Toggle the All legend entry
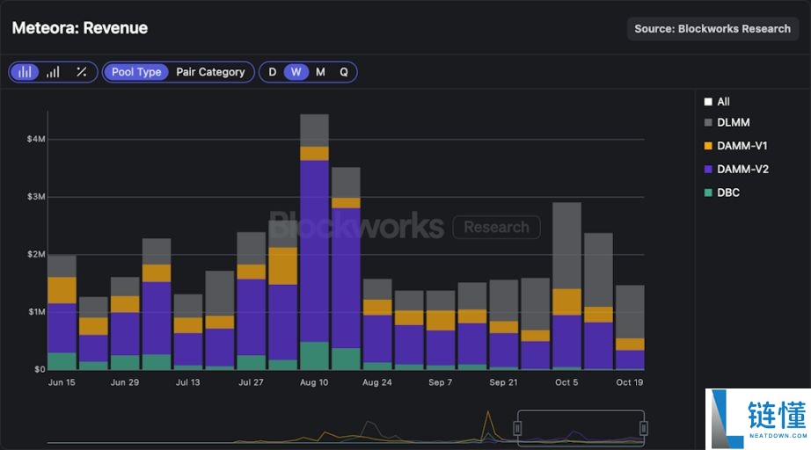The height and width of the screenshot is (450, 811). 717,102
